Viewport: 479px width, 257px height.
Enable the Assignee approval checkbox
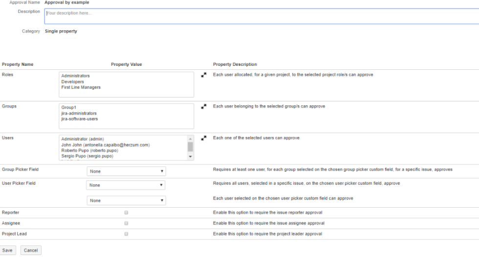click(126, 223)
